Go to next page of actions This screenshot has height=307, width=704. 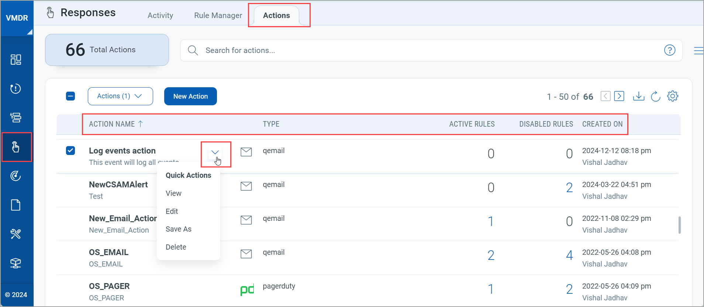coord(619,96)
